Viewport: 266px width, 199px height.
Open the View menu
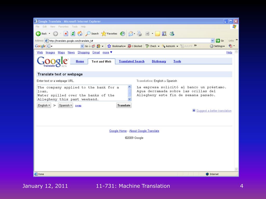52,27
